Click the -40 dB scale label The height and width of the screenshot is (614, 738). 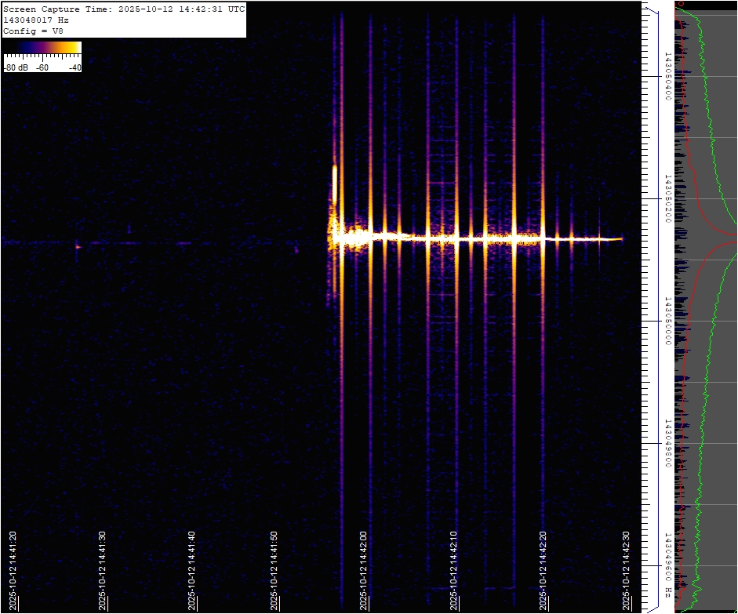(75, 67)
